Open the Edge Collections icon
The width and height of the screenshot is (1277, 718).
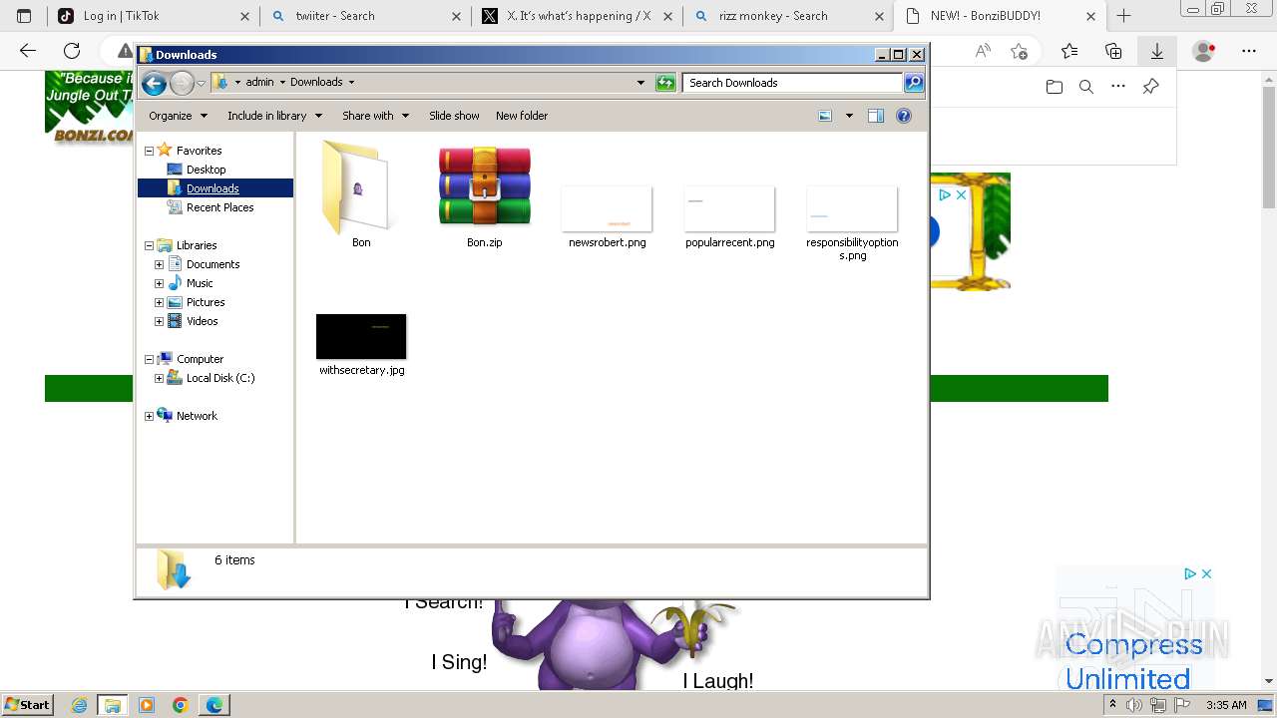pos(1113,51)
